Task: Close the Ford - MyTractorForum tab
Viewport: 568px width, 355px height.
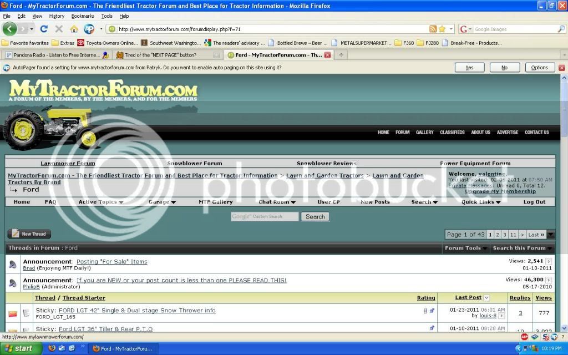Action: coord(327,55)
